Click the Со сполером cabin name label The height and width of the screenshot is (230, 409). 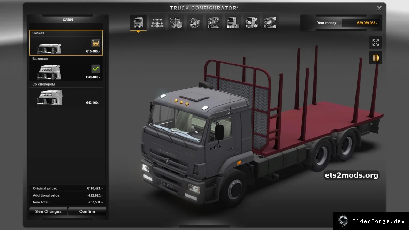[x=43, y=84]
